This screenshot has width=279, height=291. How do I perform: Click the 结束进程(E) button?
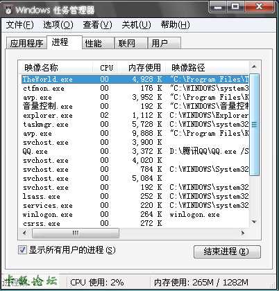(227, 252)
